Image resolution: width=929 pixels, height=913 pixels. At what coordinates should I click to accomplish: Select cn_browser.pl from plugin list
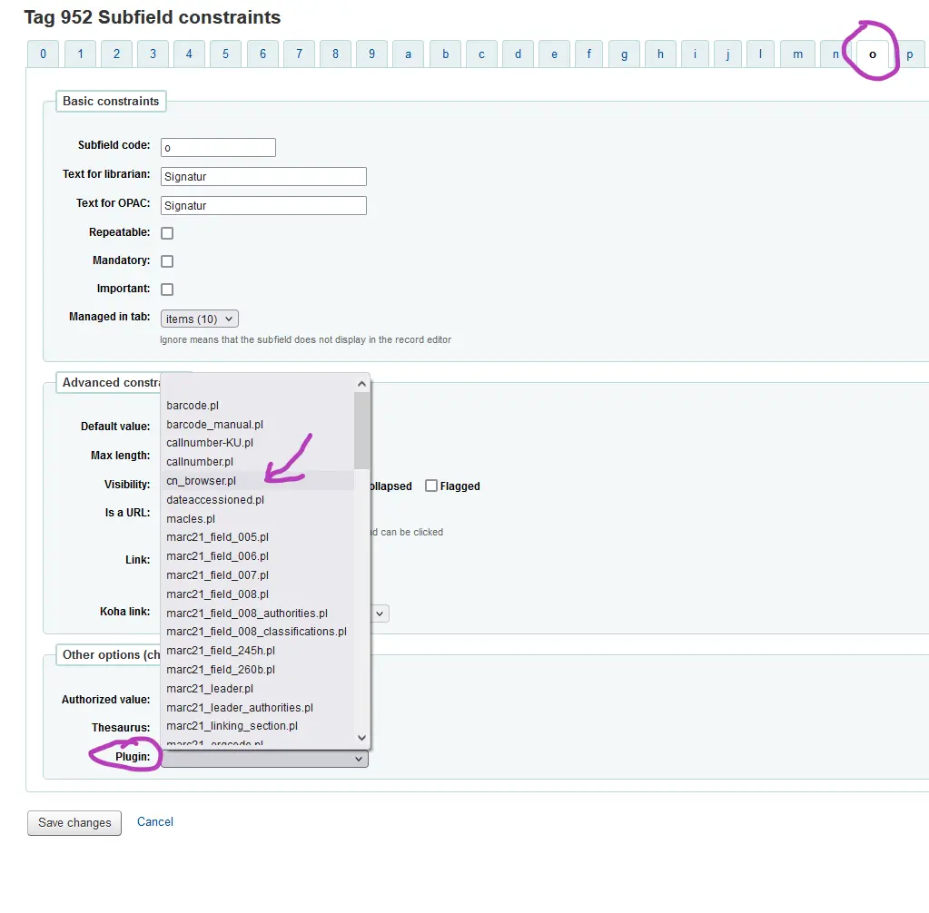(x=257, y=481)
